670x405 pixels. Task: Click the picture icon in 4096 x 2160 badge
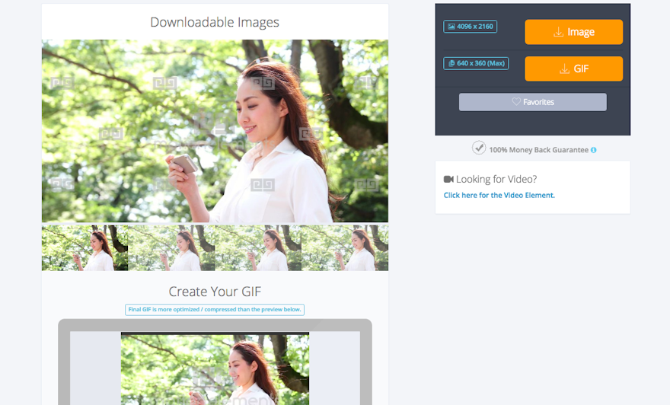pyautogui.click(x=451, y=27)
